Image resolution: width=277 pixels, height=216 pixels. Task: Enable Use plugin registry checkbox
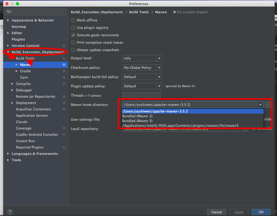click(73, 28)
